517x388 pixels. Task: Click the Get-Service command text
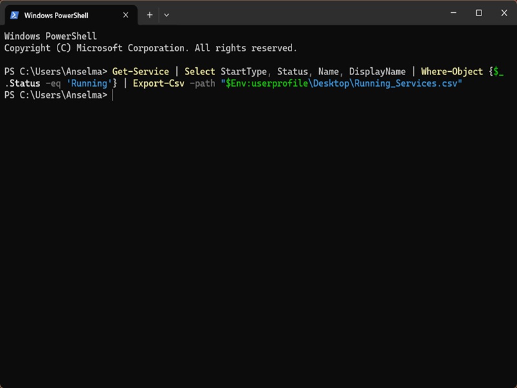tap(140, 72)
